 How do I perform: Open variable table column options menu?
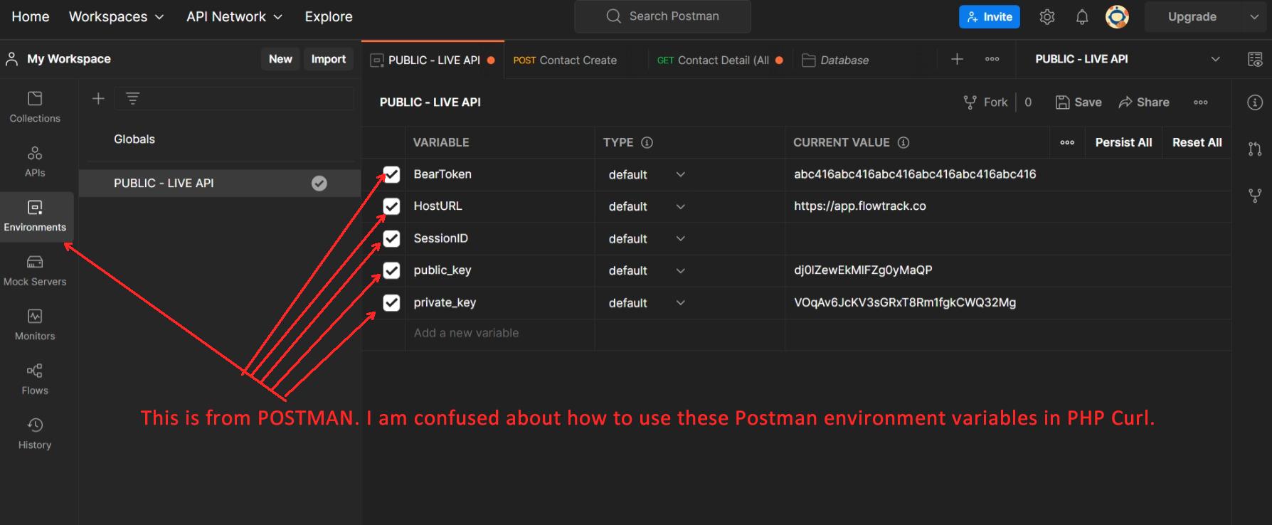1067,142
